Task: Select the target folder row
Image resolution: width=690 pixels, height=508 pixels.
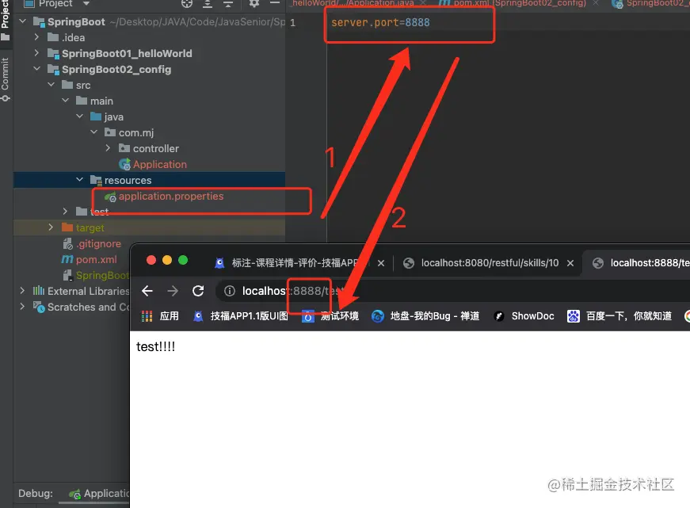Action: point(149,227)
